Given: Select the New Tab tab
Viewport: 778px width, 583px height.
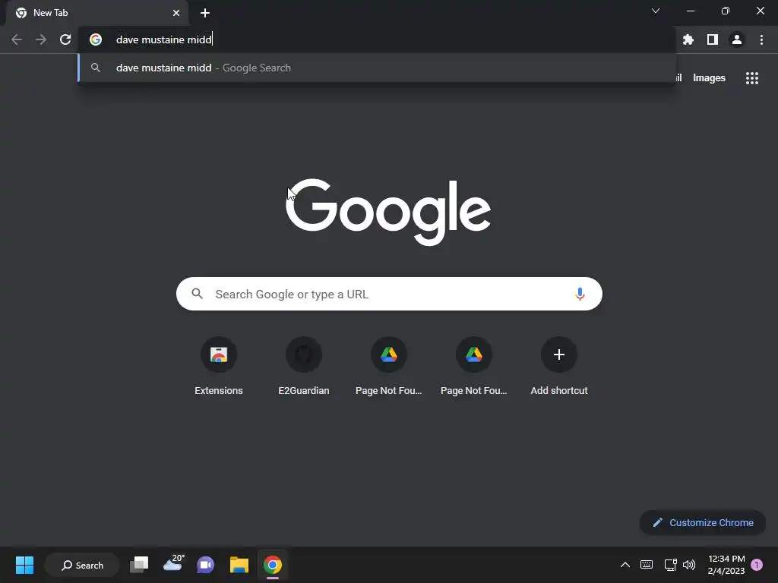Looking at the screenshot, I should [96, 13].
